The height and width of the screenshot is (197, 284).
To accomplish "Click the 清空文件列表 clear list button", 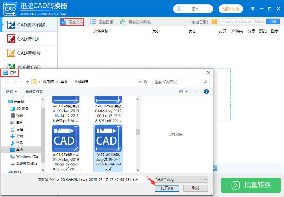I will click(x=135, y=22).
